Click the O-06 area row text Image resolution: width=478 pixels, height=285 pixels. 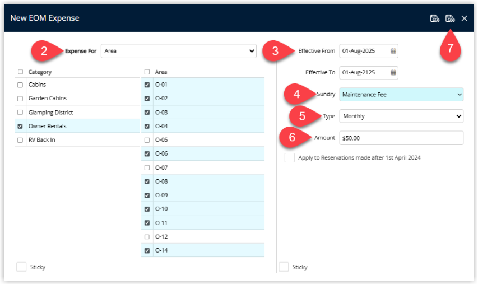pos(161,153)
